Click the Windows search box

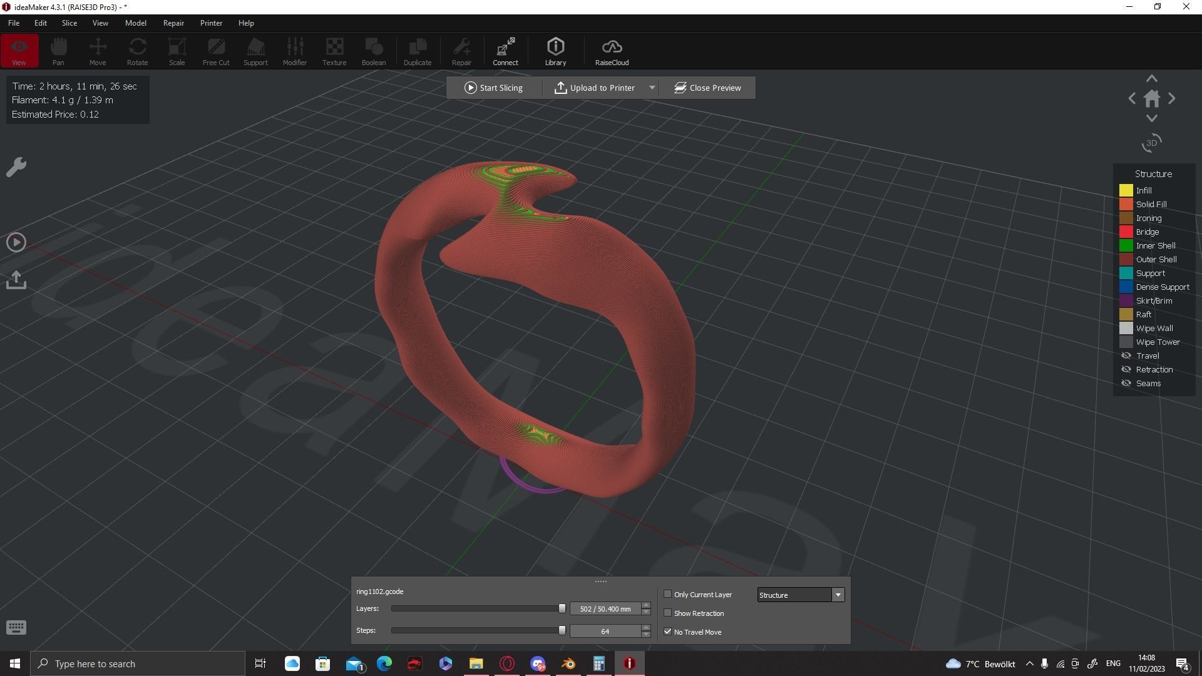tap(138, 663)
